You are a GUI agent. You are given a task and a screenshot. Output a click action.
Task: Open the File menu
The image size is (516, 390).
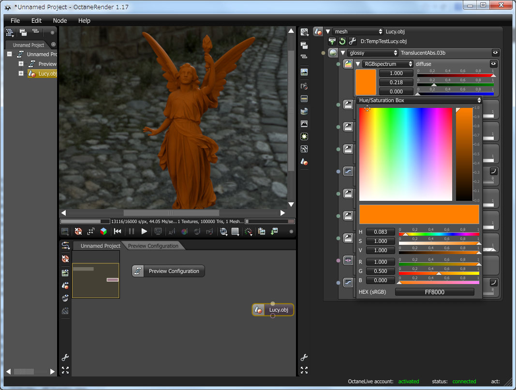click(15, 20)
